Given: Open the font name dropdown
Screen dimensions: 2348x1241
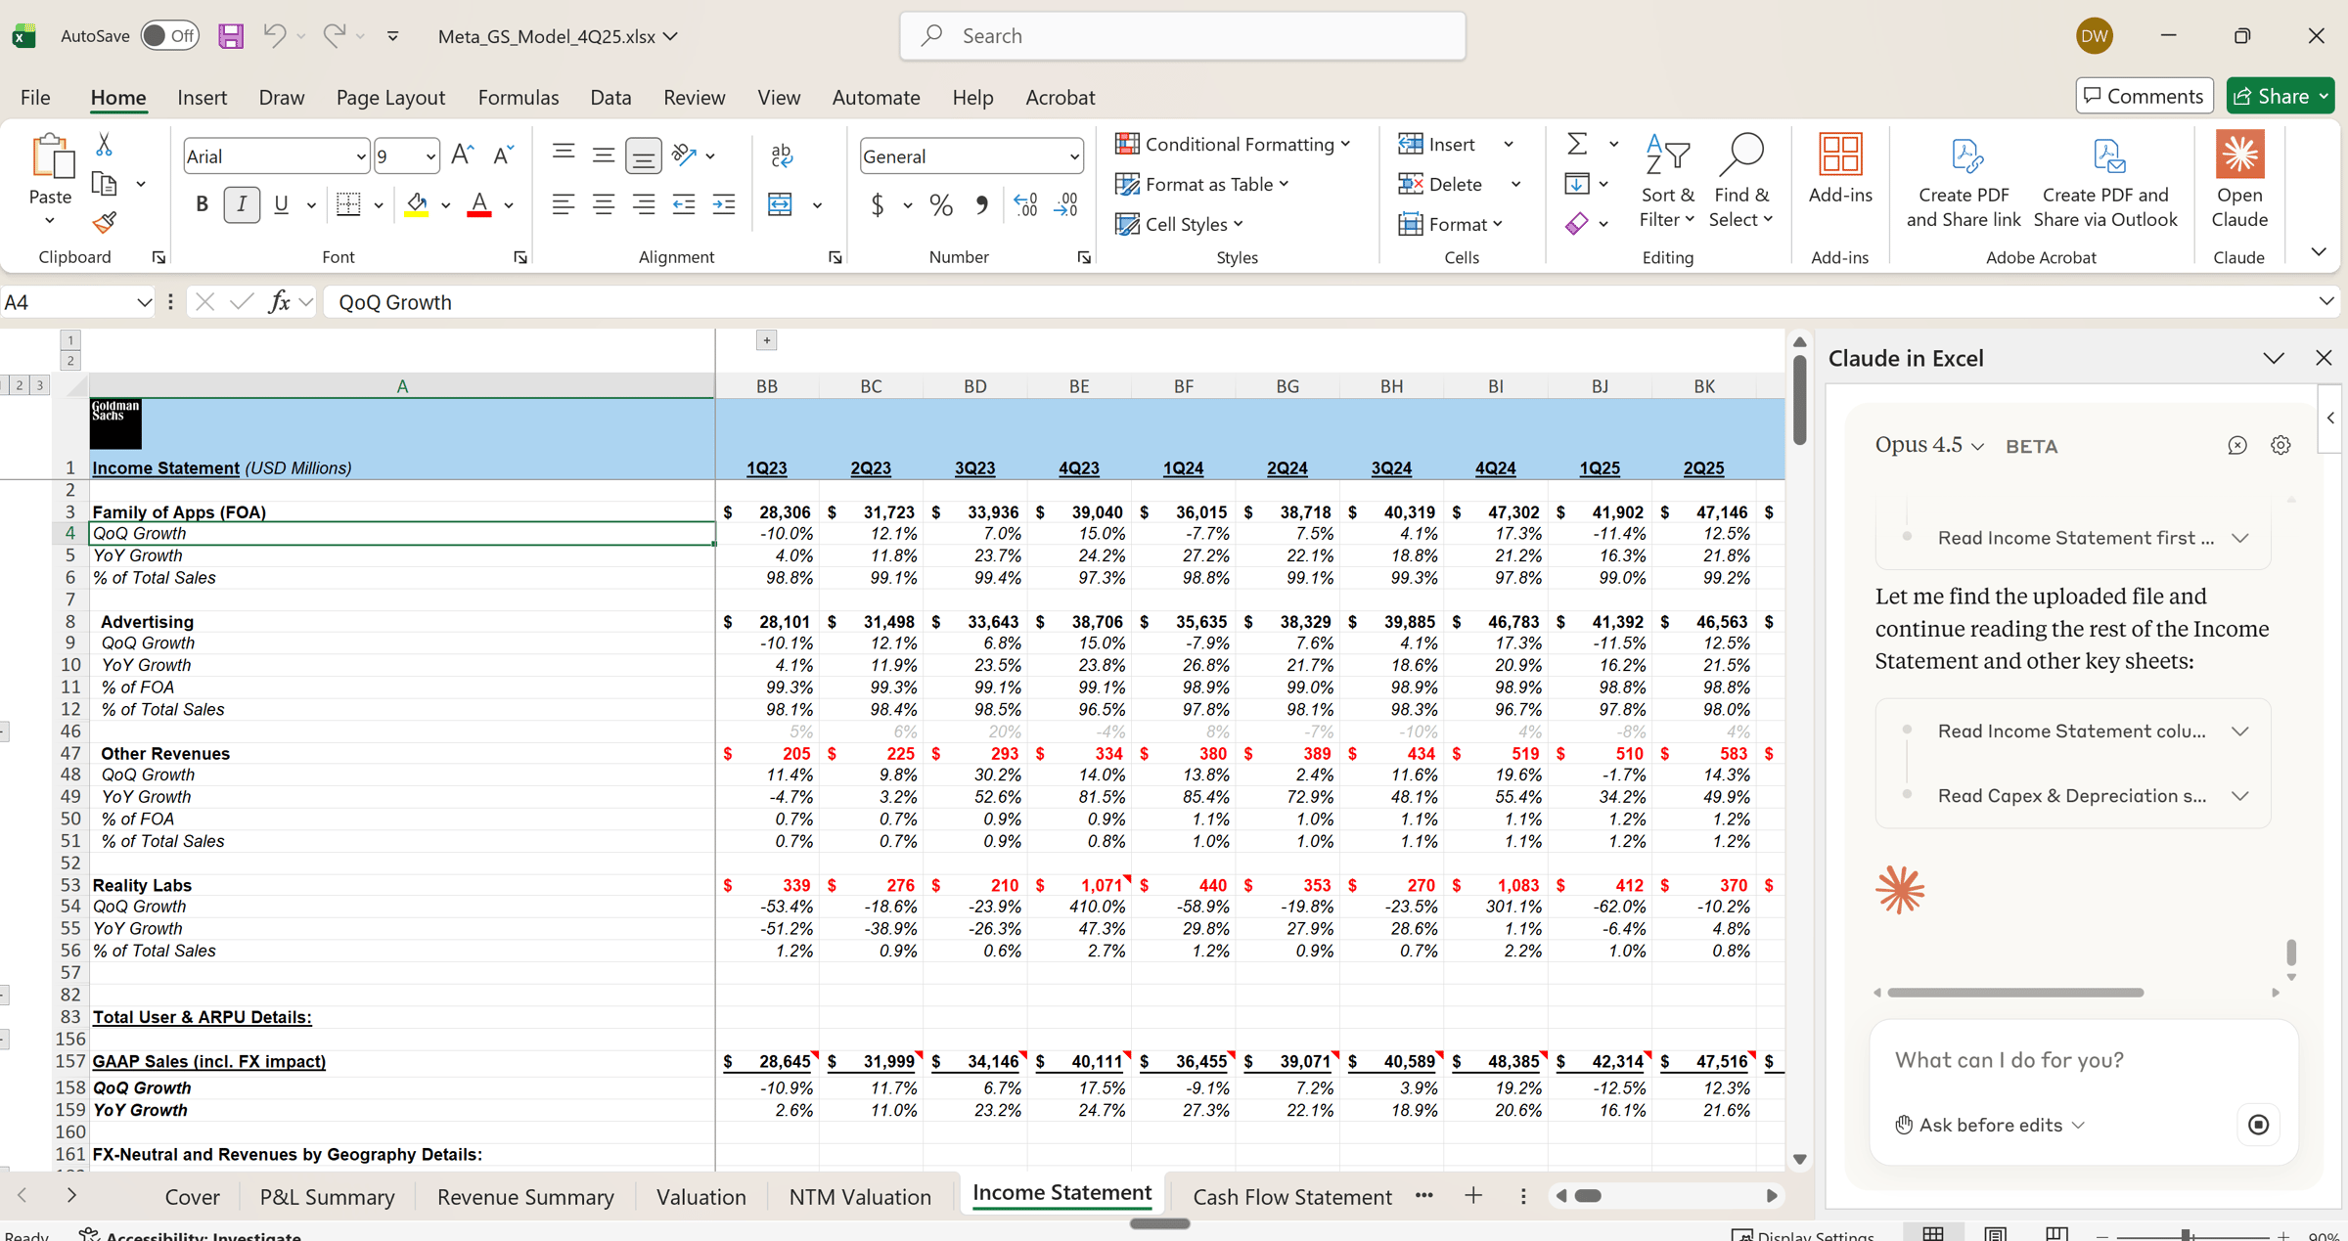Looking at the screenshot, I should (360, 156).
